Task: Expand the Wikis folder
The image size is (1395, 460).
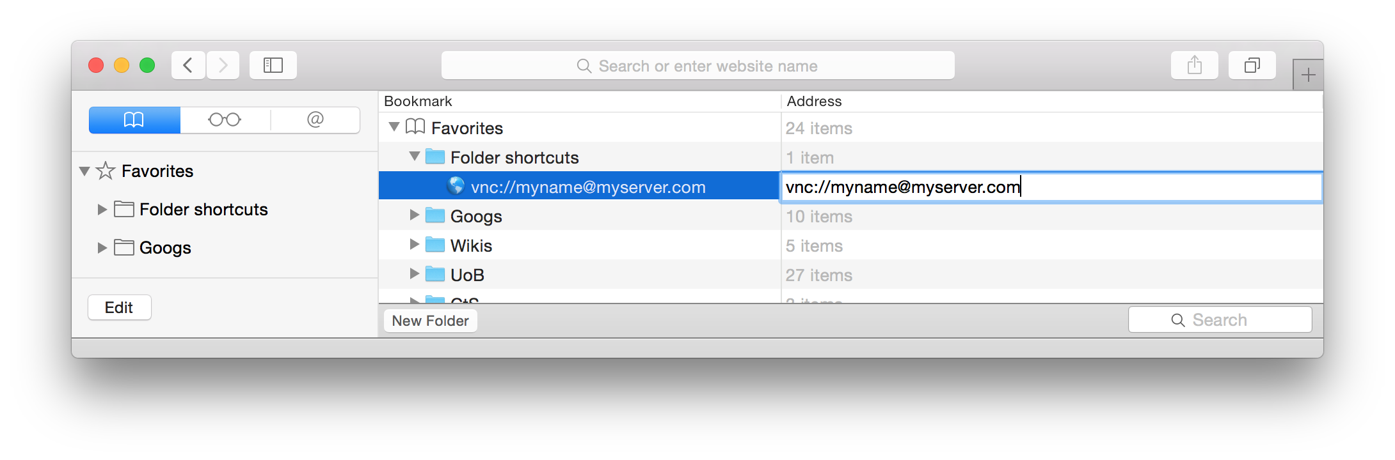Action: (x=414, y=245)
